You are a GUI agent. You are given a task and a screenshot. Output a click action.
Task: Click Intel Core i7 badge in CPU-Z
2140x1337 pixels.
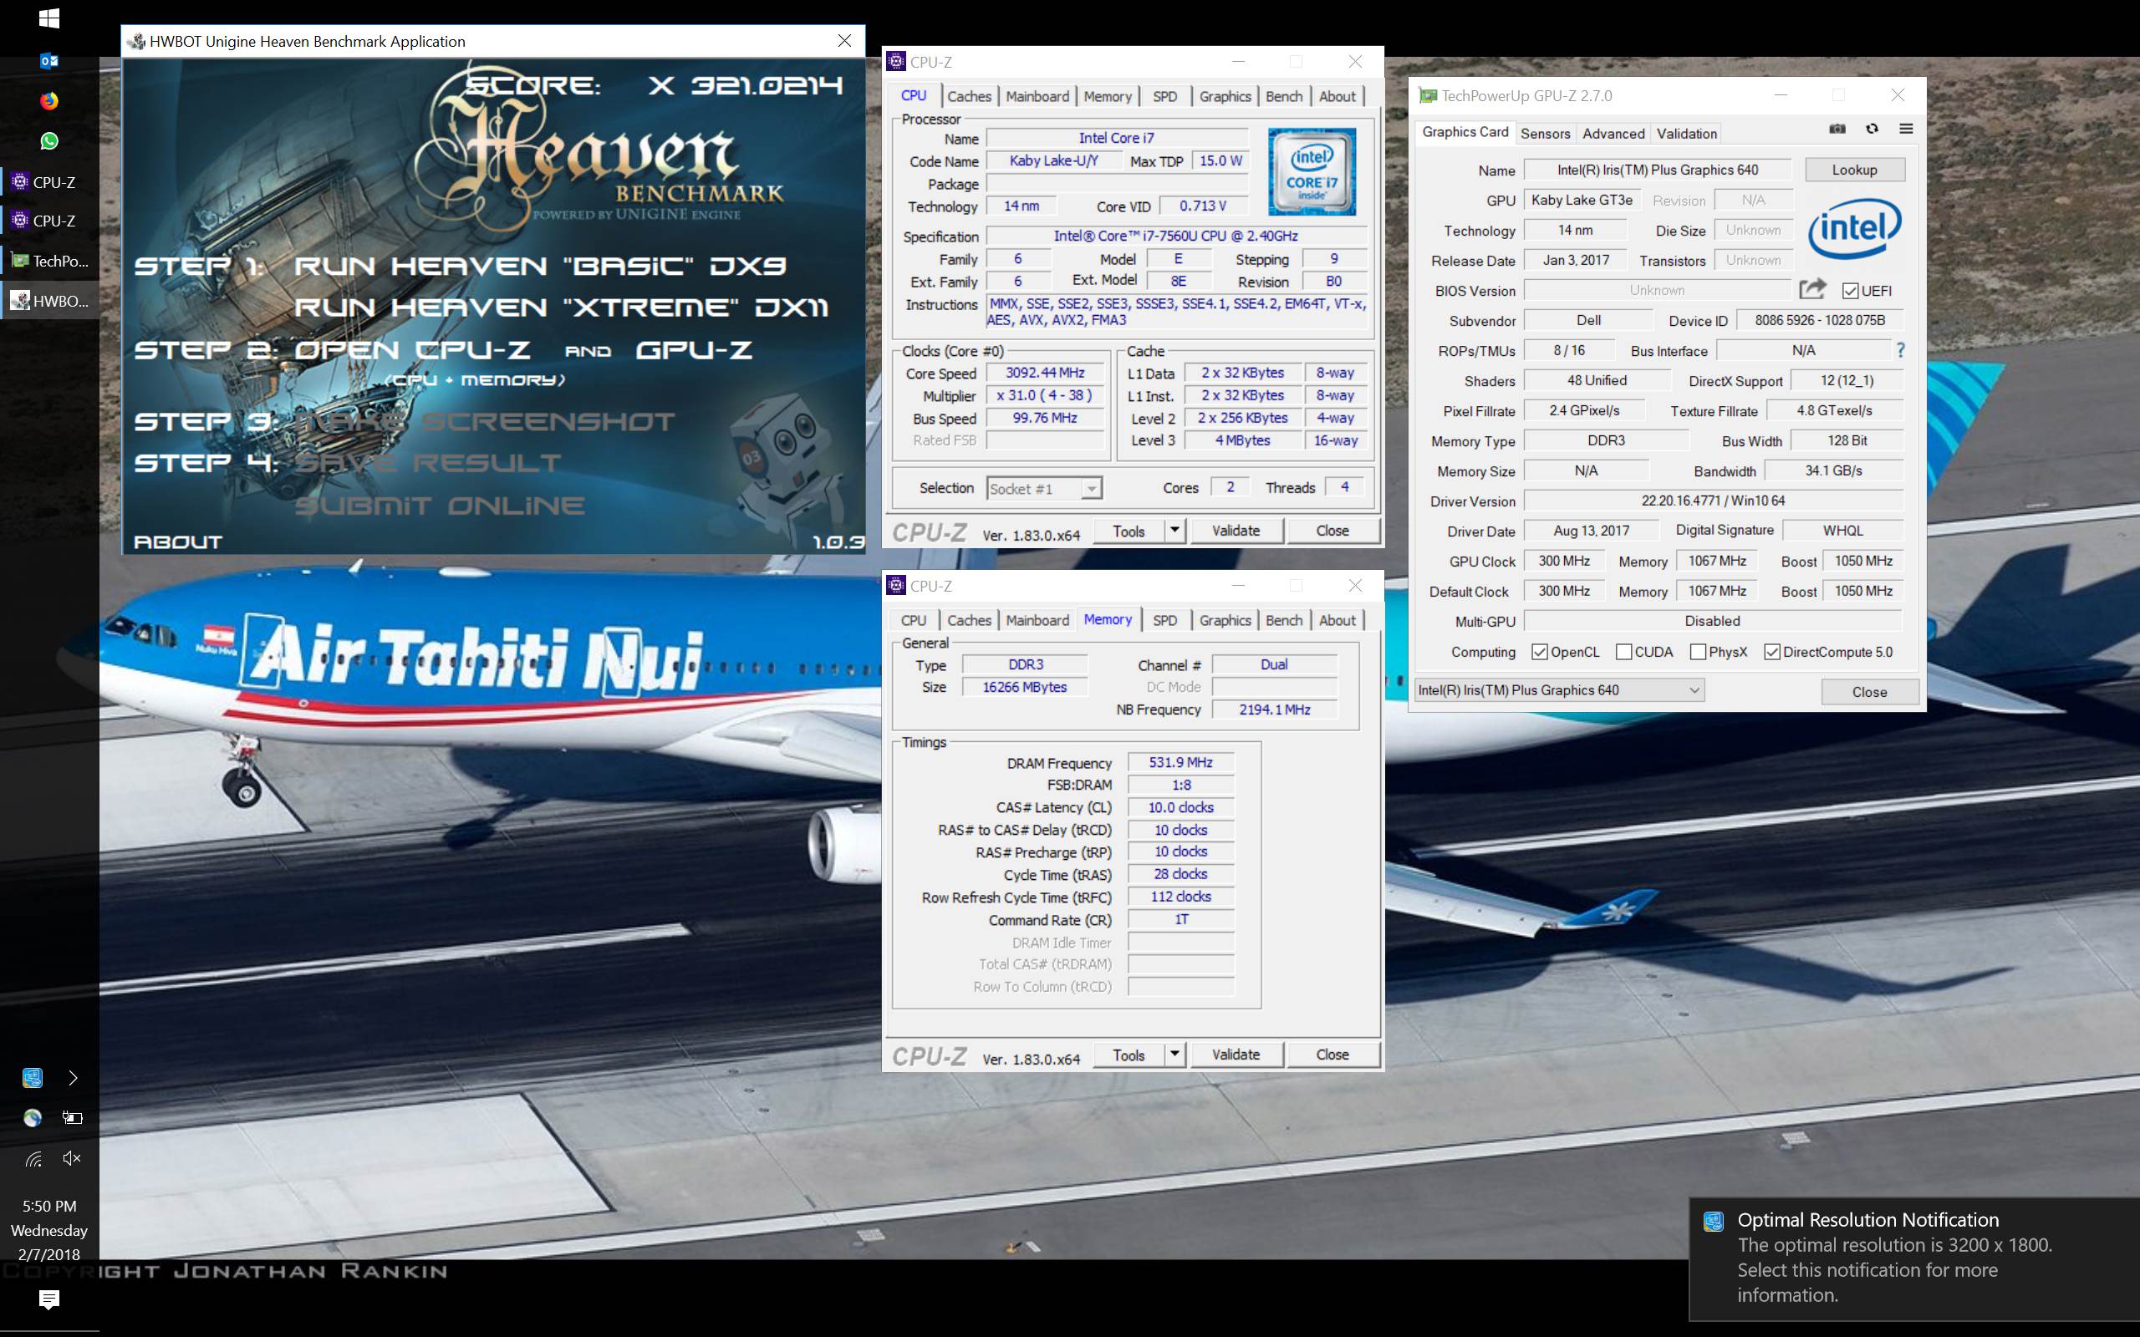[1312, 171]
